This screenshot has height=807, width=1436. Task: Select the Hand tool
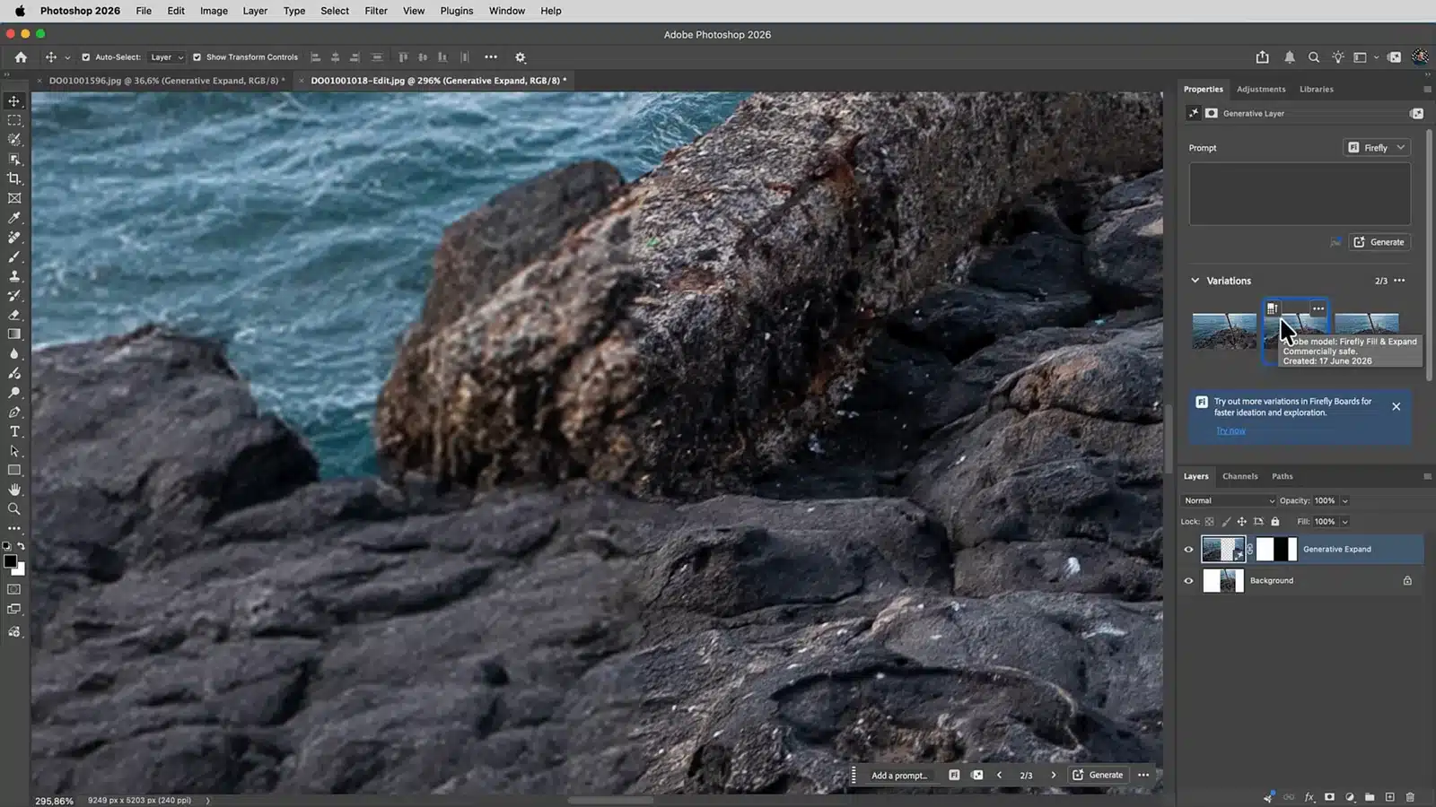coord(14,490)
